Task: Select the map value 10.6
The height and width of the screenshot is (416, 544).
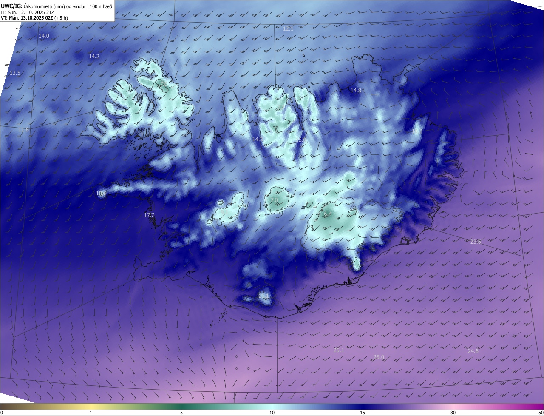Action: pyautogui.click(x=101, y=193)
